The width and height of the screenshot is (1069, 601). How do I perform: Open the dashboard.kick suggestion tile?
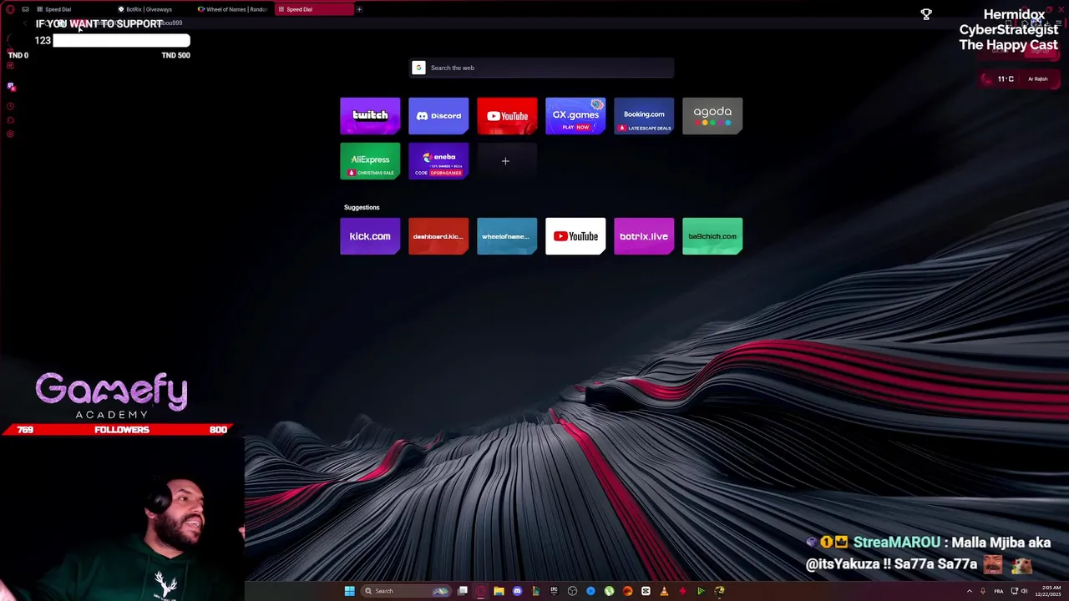438,236
